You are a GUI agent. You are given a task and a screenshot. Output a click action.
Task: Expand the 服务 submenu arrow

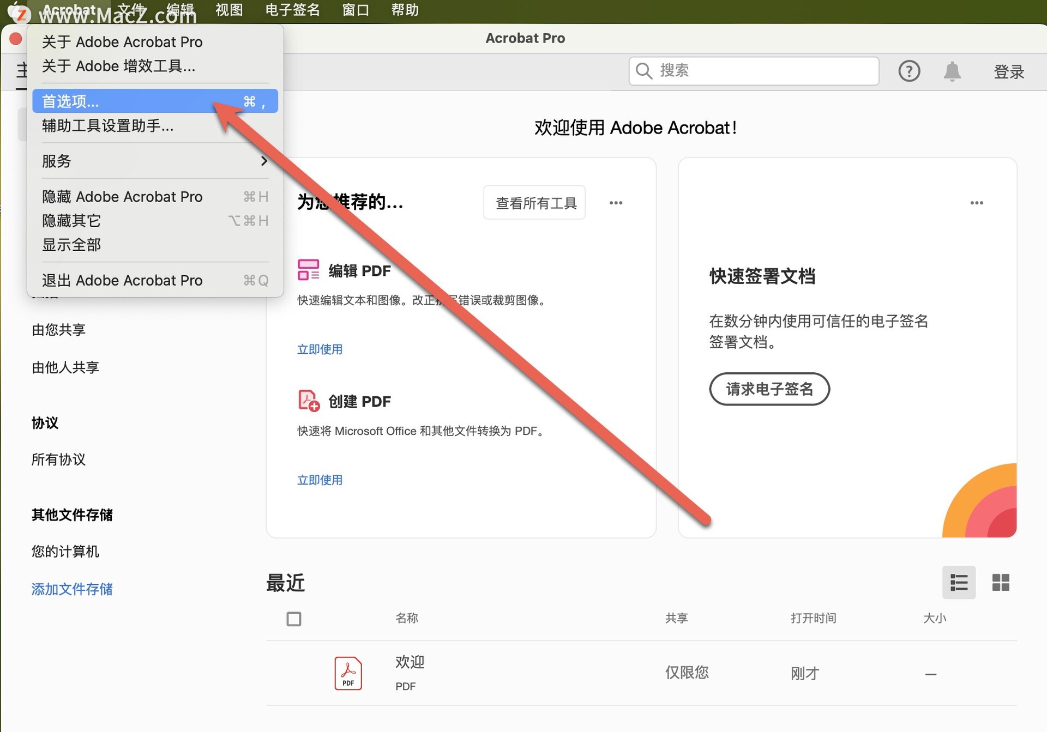click(264, 161)
